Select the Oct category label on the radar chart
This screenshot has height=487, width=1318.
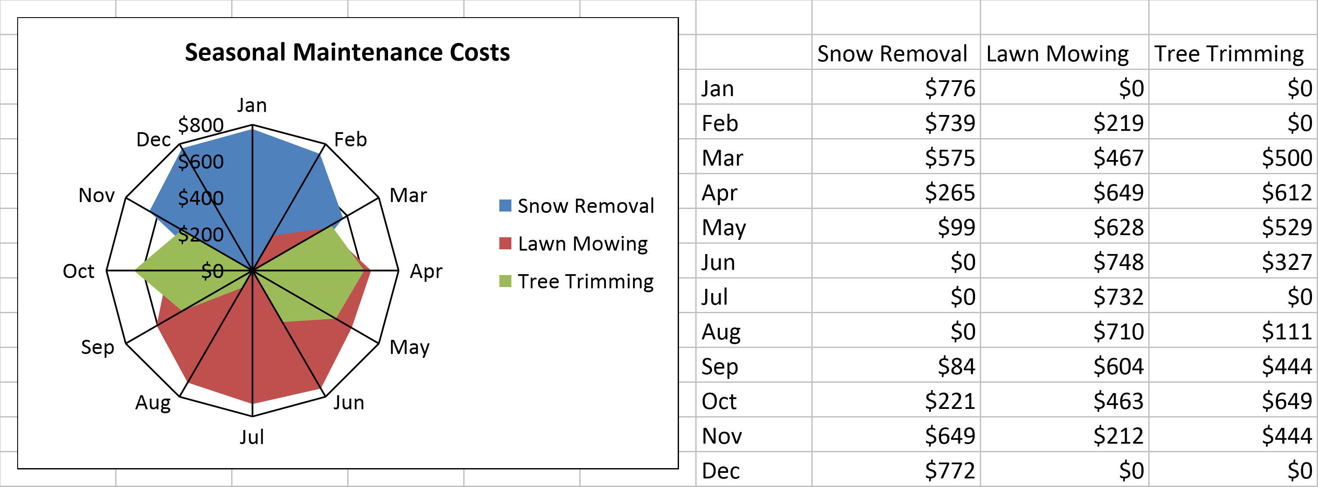[x=78, y=271]
